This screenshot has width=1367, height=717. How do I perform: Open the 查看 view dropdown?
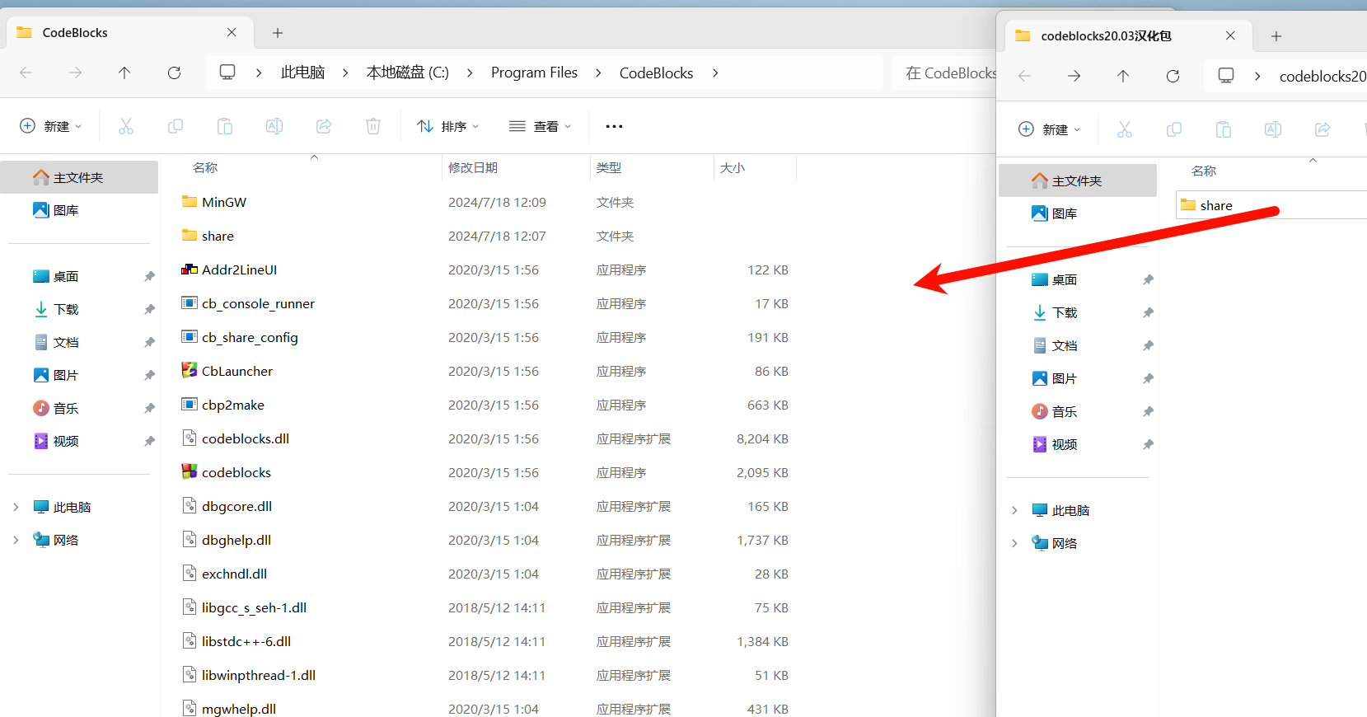click(541, 126)
